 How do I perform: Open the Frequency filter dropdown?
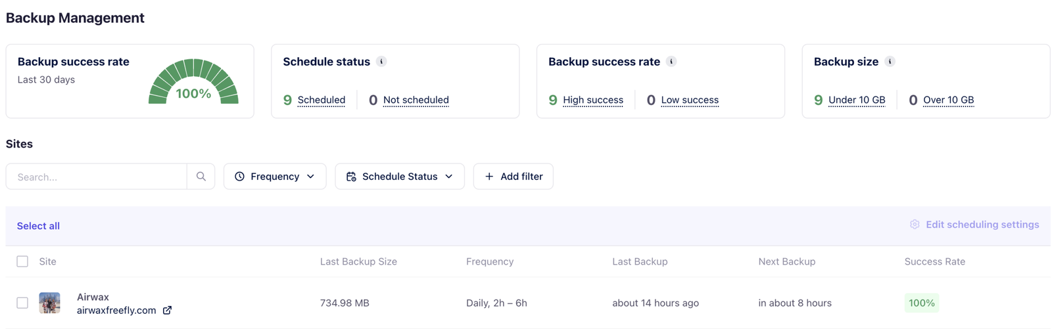coord(275,177)
